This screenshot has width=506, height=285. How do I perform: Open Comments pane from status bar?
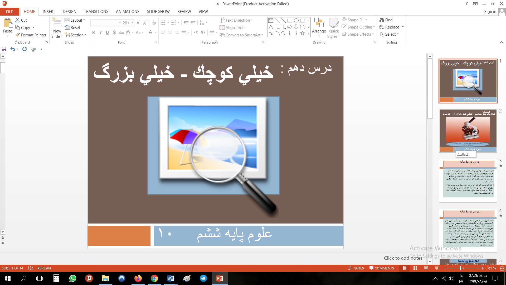coord(382,268)
